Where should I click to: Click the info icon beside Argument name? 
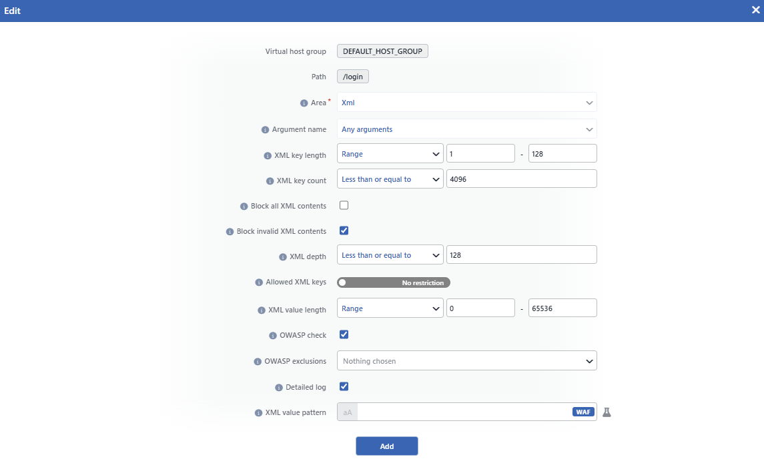[x=265, y=130]
